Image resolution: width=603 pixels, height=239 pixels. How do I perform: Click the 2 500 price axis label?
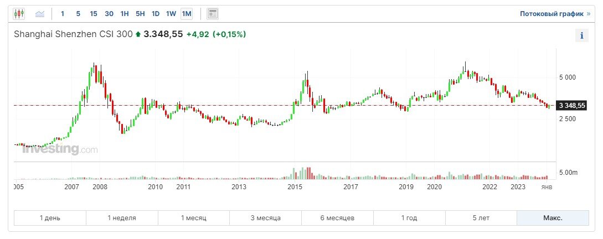point(567,119)
